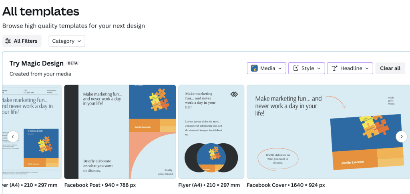Click the BETA badge beside Try Magic Design
The image size is (410, 194).
click(72, 63)
